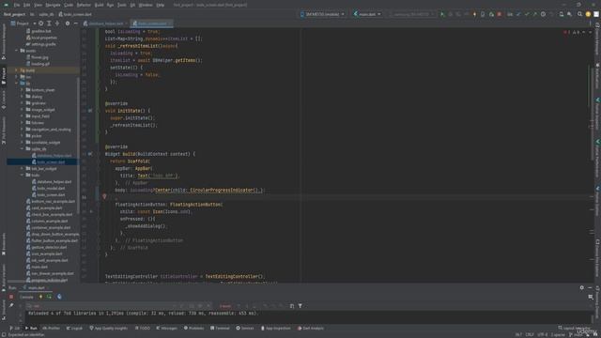Viewport: 601px width, 338px height.
Task: Open the TODO tool window
Action: click(143, 328)
